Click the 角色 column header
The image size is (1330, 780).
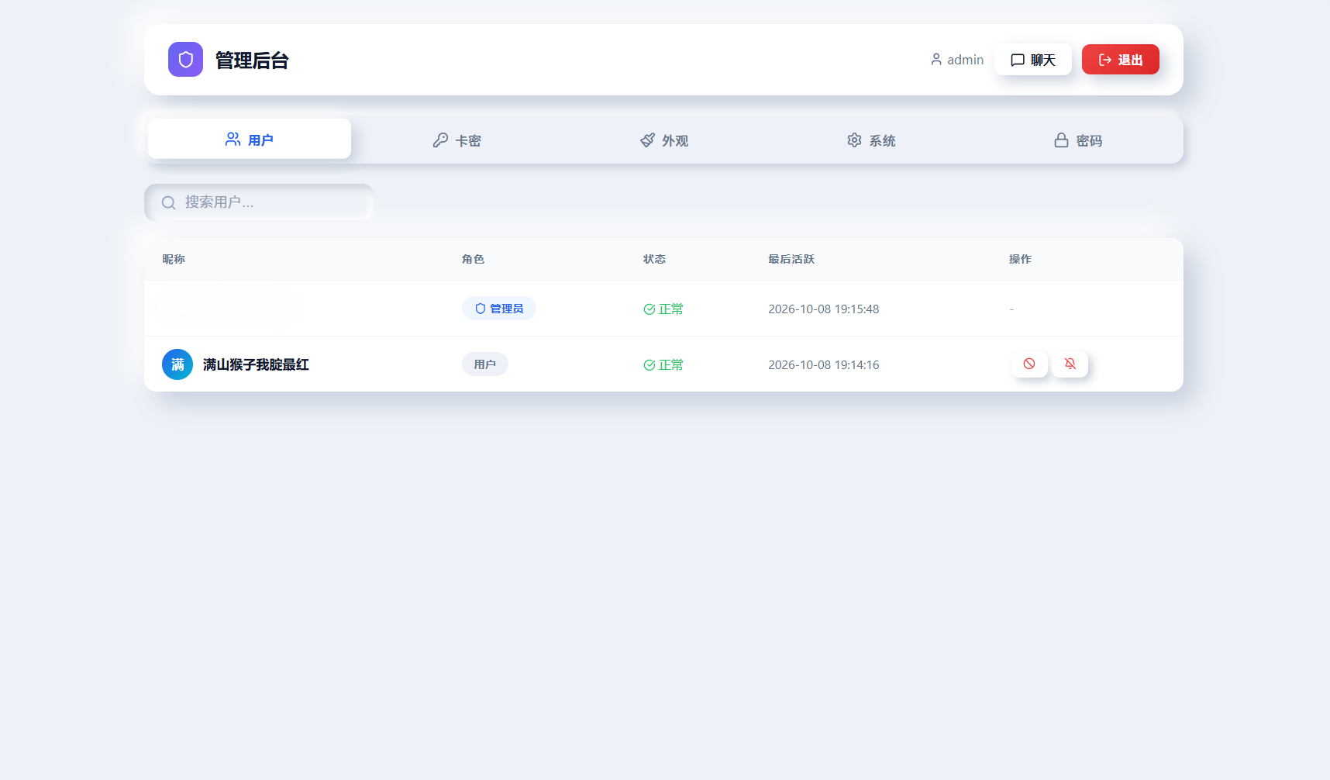(473, 259)
